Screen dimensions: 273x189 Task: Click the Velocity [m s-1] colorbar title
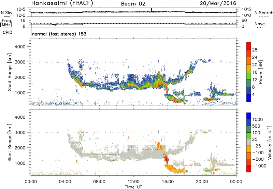270,142
